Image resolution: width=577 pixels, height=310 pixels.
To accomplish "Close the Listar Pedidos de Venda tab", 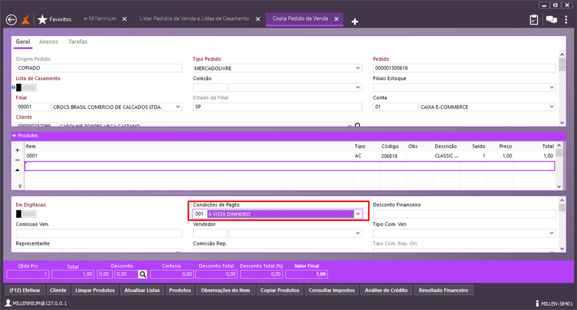I will [258, 19].
